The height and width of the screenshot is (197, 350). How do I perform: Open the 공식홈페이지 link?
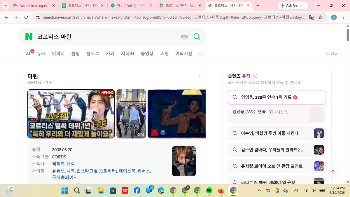click(x=65, y=177)
